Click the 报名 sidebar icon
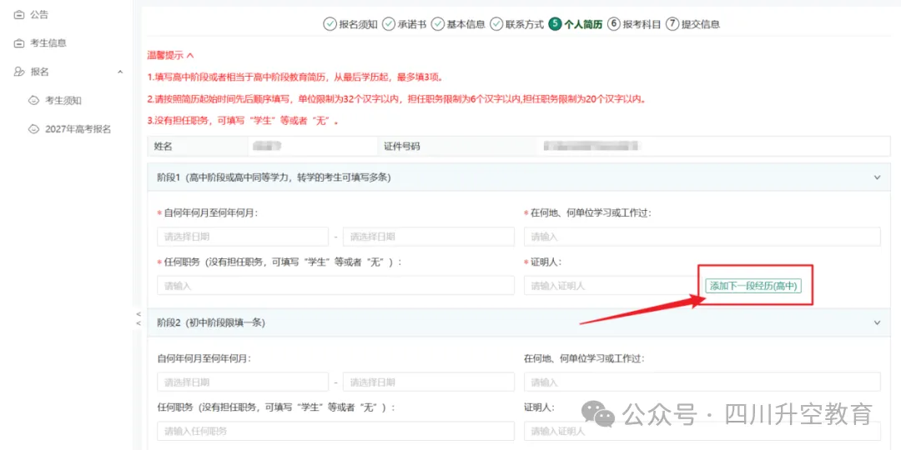This screenshot has height=450, width=901. (x=19, y=72)
